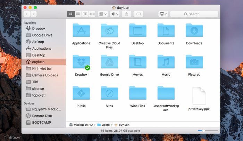Select Camera Uploads in the sidebar

[45, 75]
